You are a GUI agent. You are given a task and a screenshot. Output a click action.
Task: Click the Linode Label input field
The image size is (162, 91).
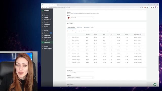(80, 73)
